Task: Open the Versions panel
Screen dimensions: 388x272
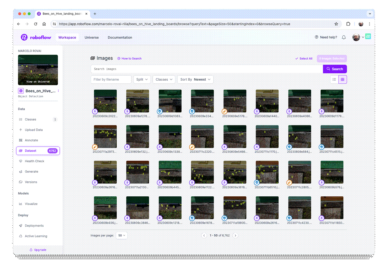Action: (30, 182)
